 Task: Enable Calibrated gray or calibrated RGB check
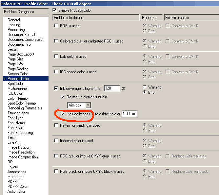pos(56,41)
